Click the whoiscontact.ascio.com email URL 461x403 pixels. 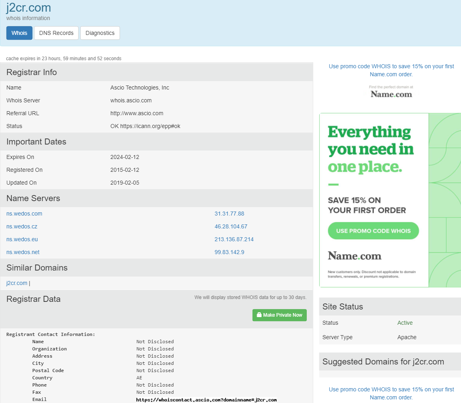click(206, 400)
